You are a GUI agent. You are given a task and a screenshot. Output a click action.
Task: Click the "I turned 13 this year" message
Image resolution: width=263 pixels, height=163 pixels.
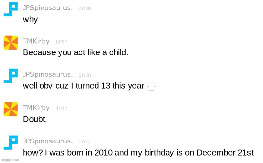pos(89,86)
